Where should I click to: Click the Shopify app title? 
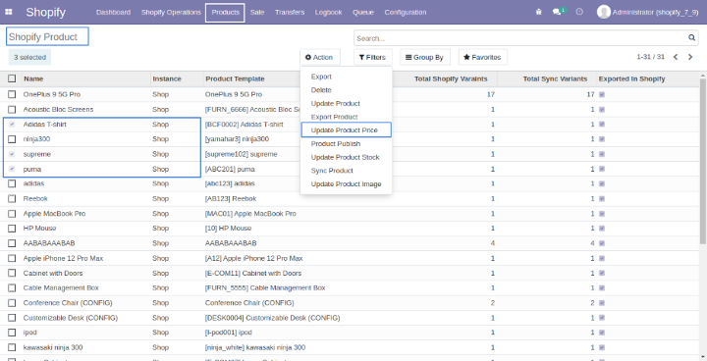click(x=45, y=12)
